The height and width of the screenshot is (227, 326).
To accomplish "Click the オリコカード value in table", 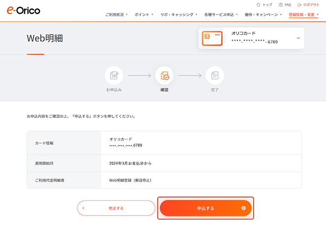I will (121, 139).
